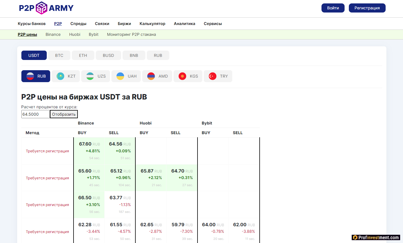Select AMD currency button
Viewport: 403px width, 243px height.
click(157, 76)
